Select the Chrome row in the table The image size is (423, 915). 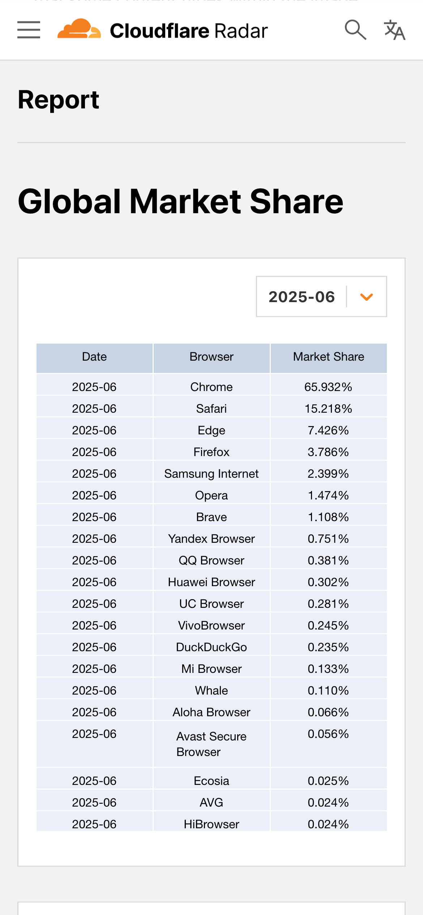click(211, 387)
